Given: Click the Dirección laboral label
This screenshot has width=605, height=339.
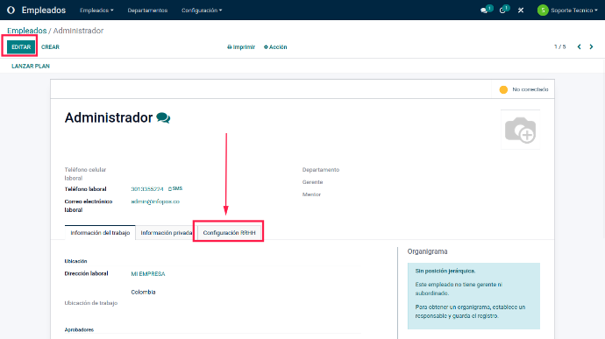Looking at the screenshot, I should click(x=86, y=273).
